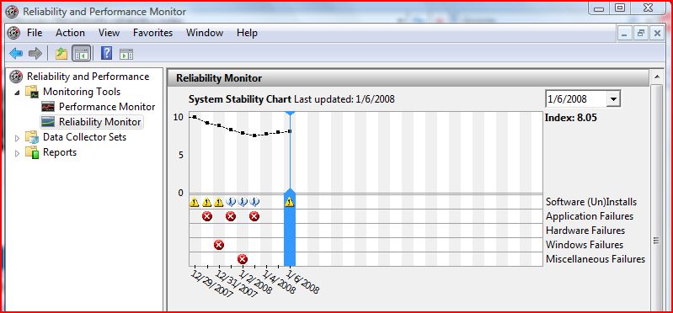
Task: Click the second warning icon in Software (Un)Installs row
Action: coord(207,202)
